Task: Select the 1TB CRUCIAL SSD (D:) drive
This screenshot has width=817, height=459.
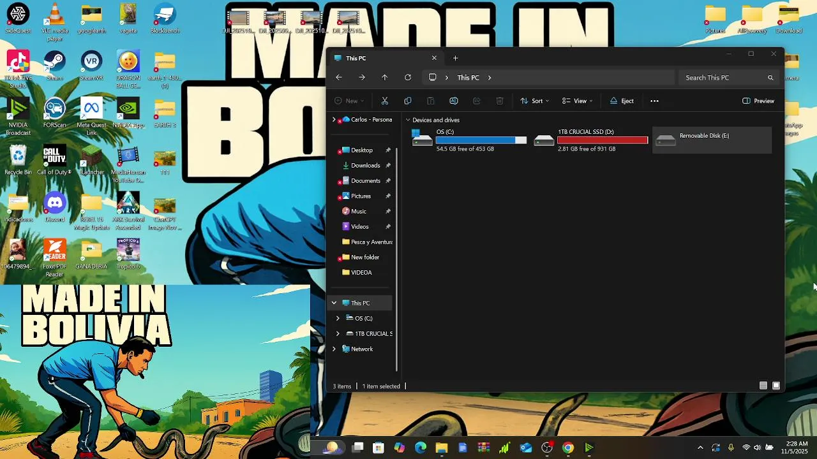Action: [x=591, y=140]
